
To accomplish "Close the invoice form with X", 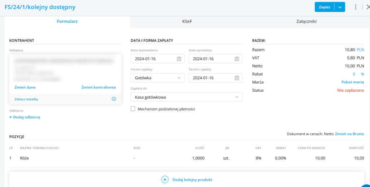I will pyautogui.click(x=368, y=7).
